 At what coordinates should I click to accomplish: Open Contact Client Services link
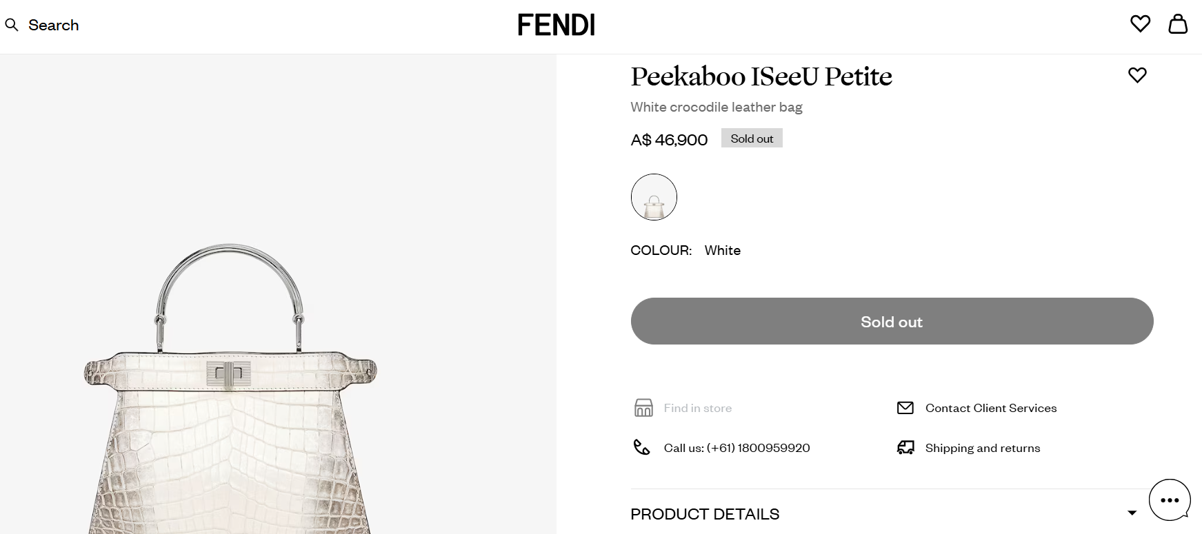990,408
